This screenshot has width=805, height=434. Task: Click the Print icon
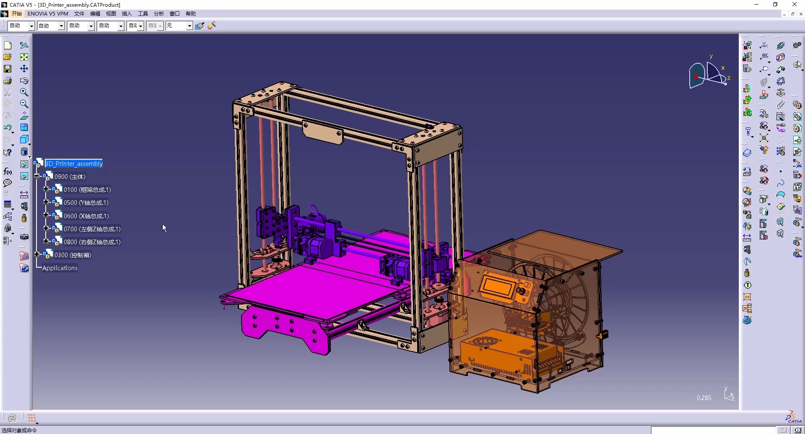tap(8, 80)
